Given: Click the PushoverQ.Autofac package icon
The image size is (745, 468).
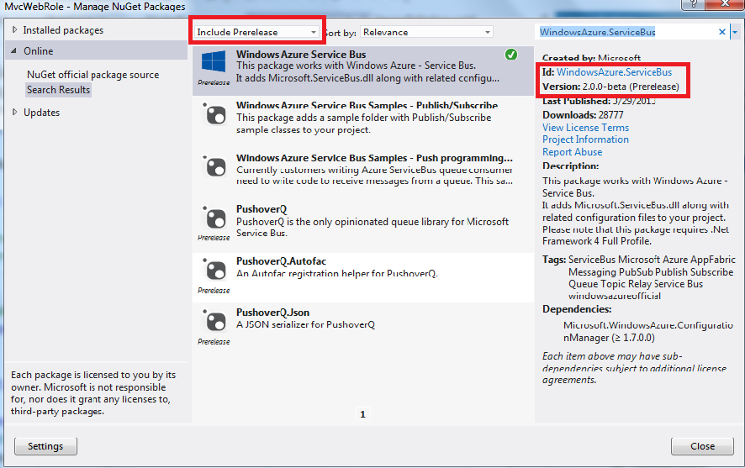Looking at the screenshot, I should pyautogui.click(x=214, y=270).
